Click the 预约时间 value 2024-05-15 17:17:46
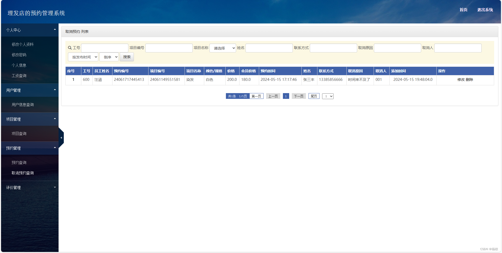The image size is (502, 253). pyautogui.click(x=279, y=80)
